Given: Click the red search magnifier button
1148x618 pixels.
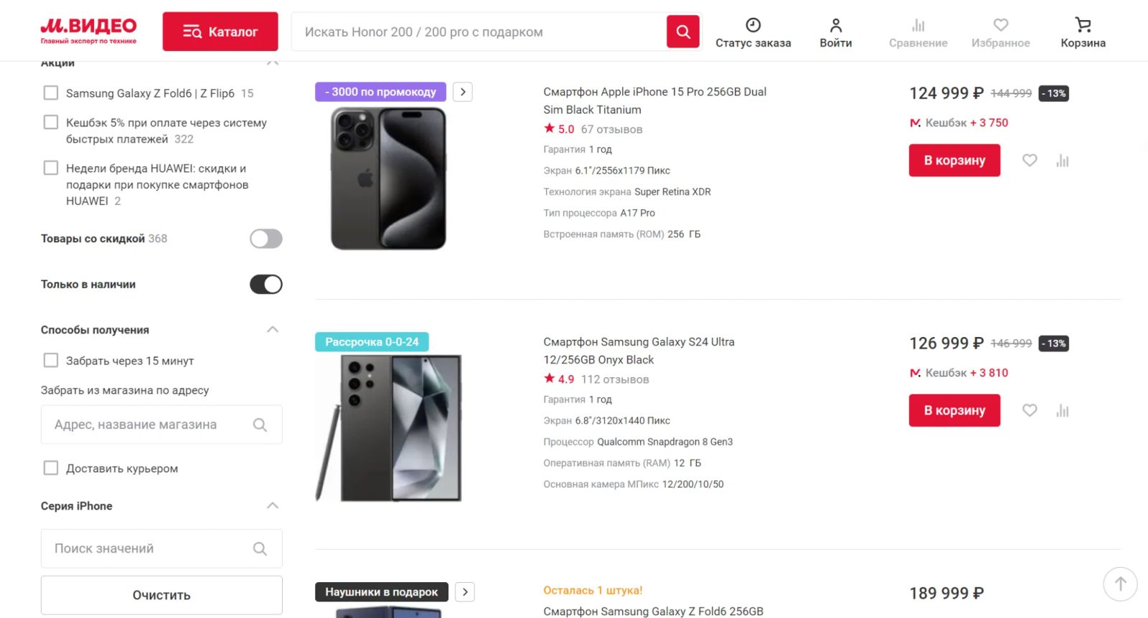Looking at the screenshot, I should tap(682, 32).
